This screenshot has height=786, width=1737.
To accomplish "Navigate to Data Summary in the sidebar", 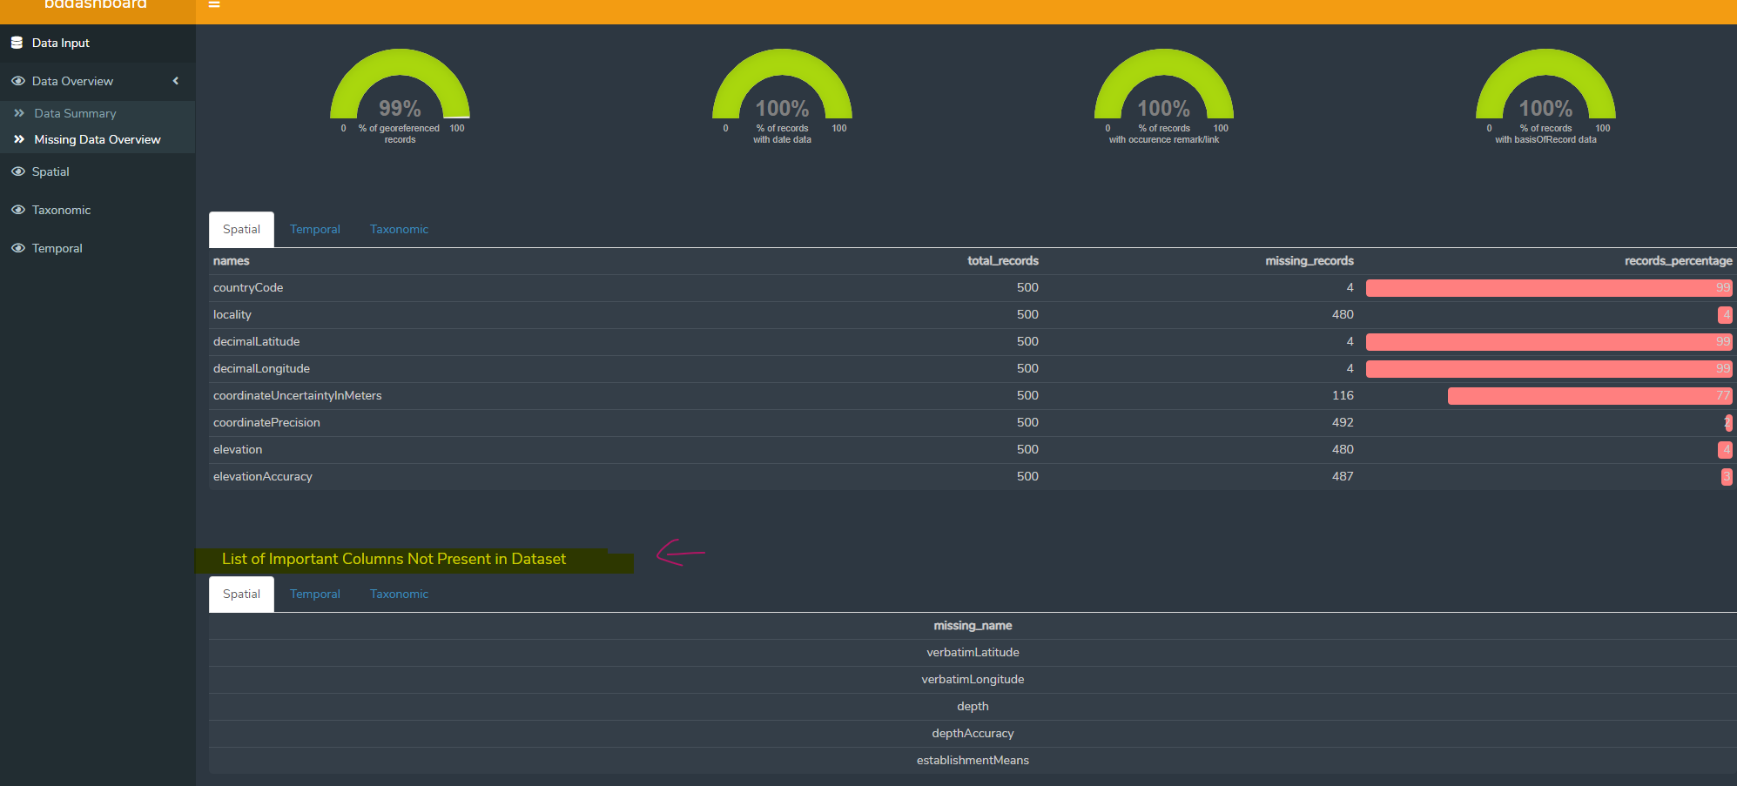I will (75, 112).
